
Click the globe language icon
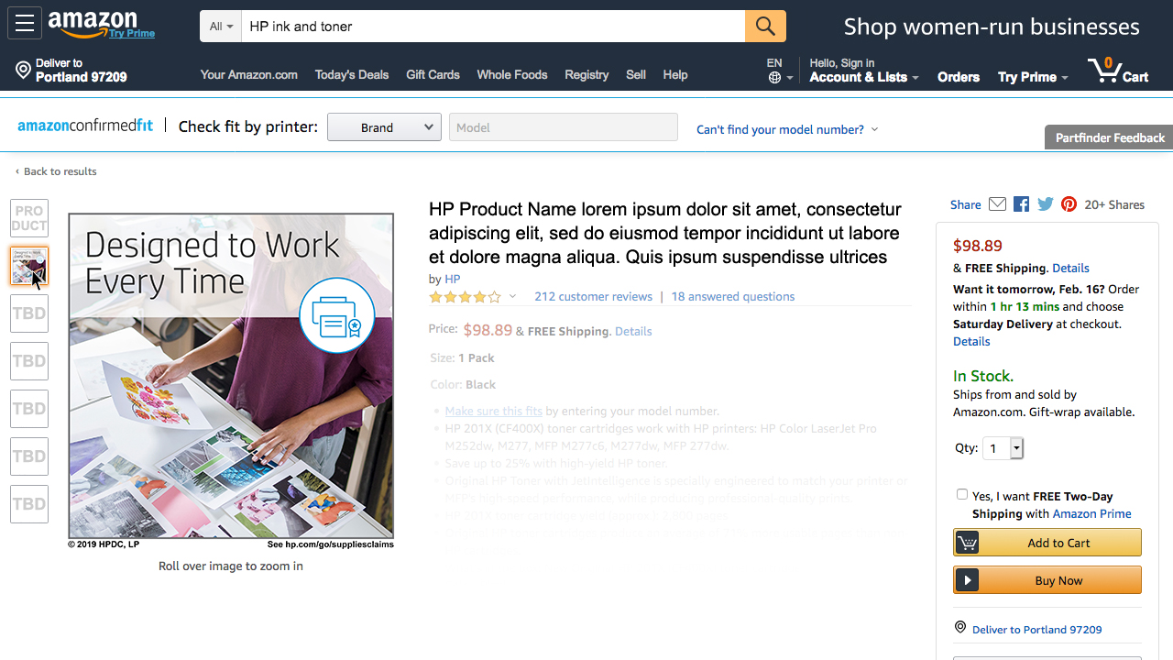(x=775, y=78)
